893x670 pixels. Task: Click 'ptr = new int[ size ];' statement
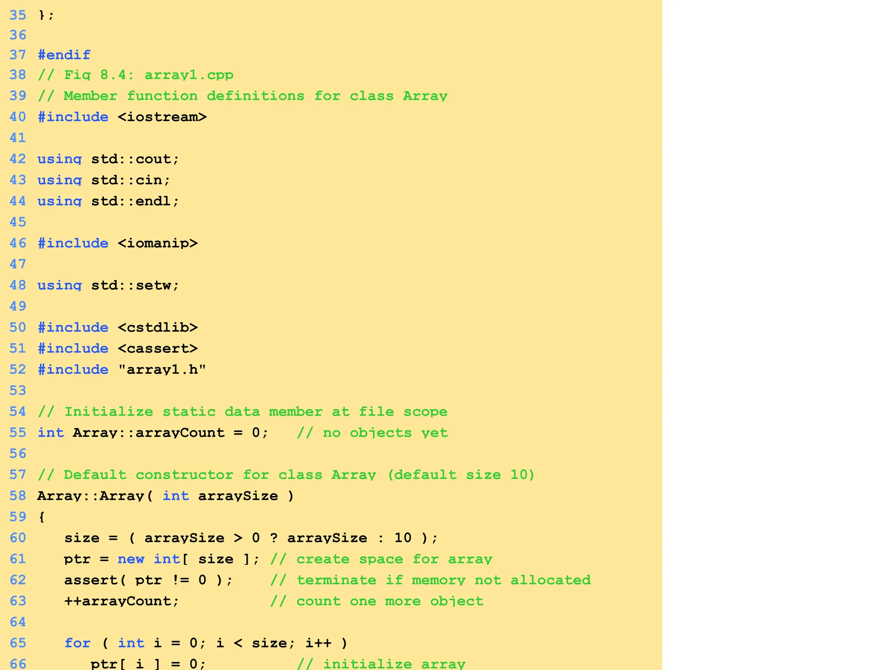pyautogui.click(x=162, y=559)
